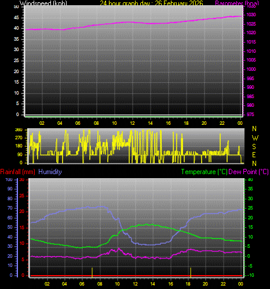Click the Temperature (°C) legend label
The image size is (270, 289).
(205, 172)
